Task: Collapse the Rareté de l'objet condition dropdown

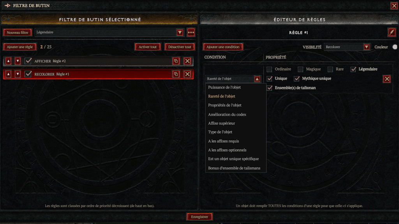Action: (257, 79)
